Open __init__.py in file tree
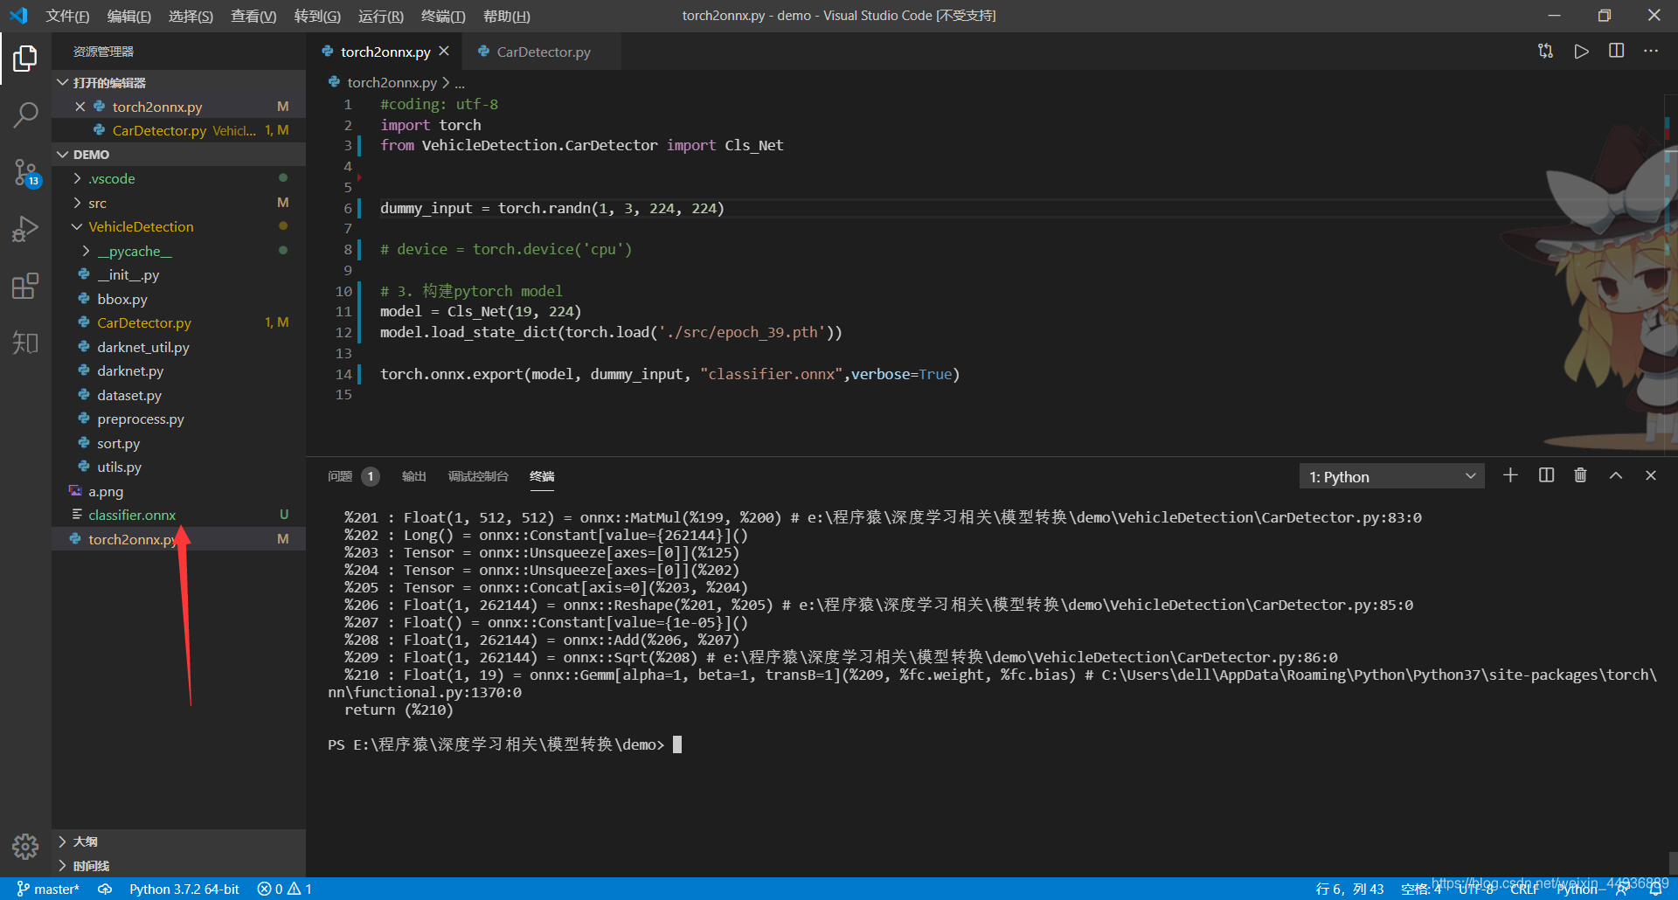This screenshot has width=1678, height=900. coord(178,274)
